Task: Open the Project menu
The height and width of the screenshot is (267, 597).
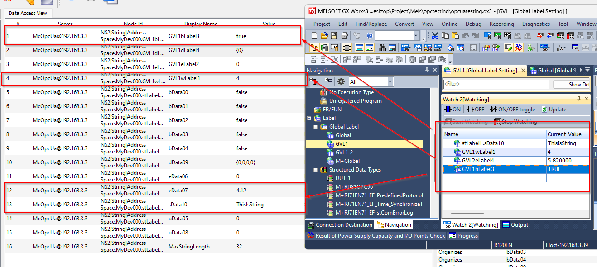Action: click(322, 24)
